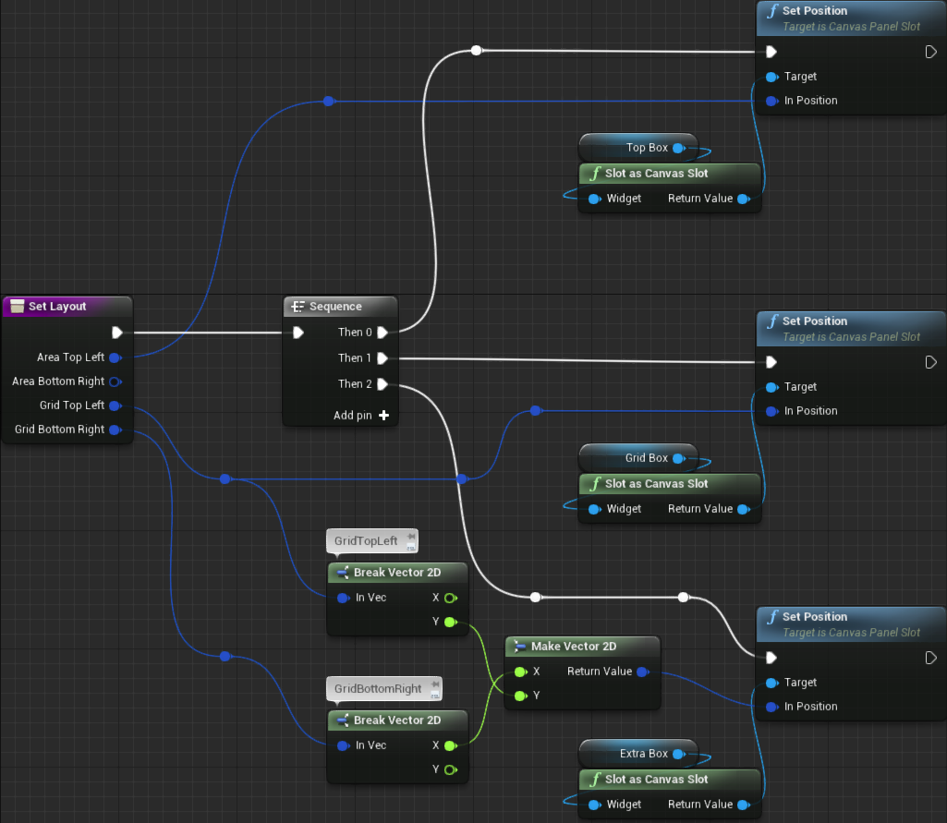Click the Make Vector 2D Return Value pin
Image resolution: width=947 pixels, height=823 pixels.
pyautogui.click(x=643, y=672)
